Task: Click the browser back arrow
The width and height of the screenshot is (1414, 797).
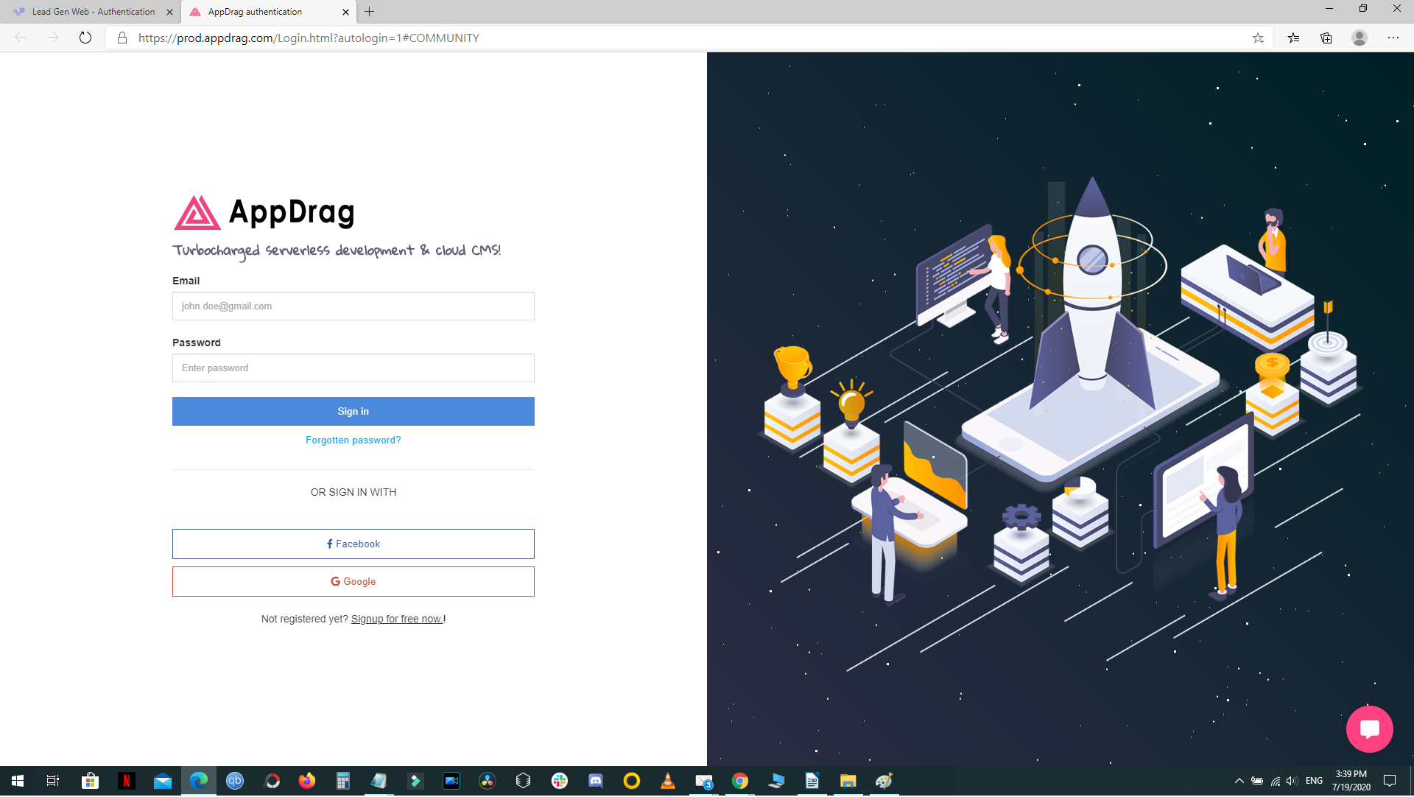Action: click(21, 38)
